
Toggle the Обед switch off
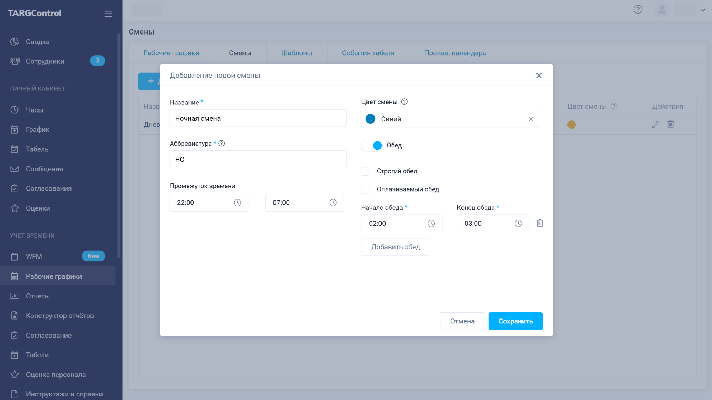(x=372, y=145)
